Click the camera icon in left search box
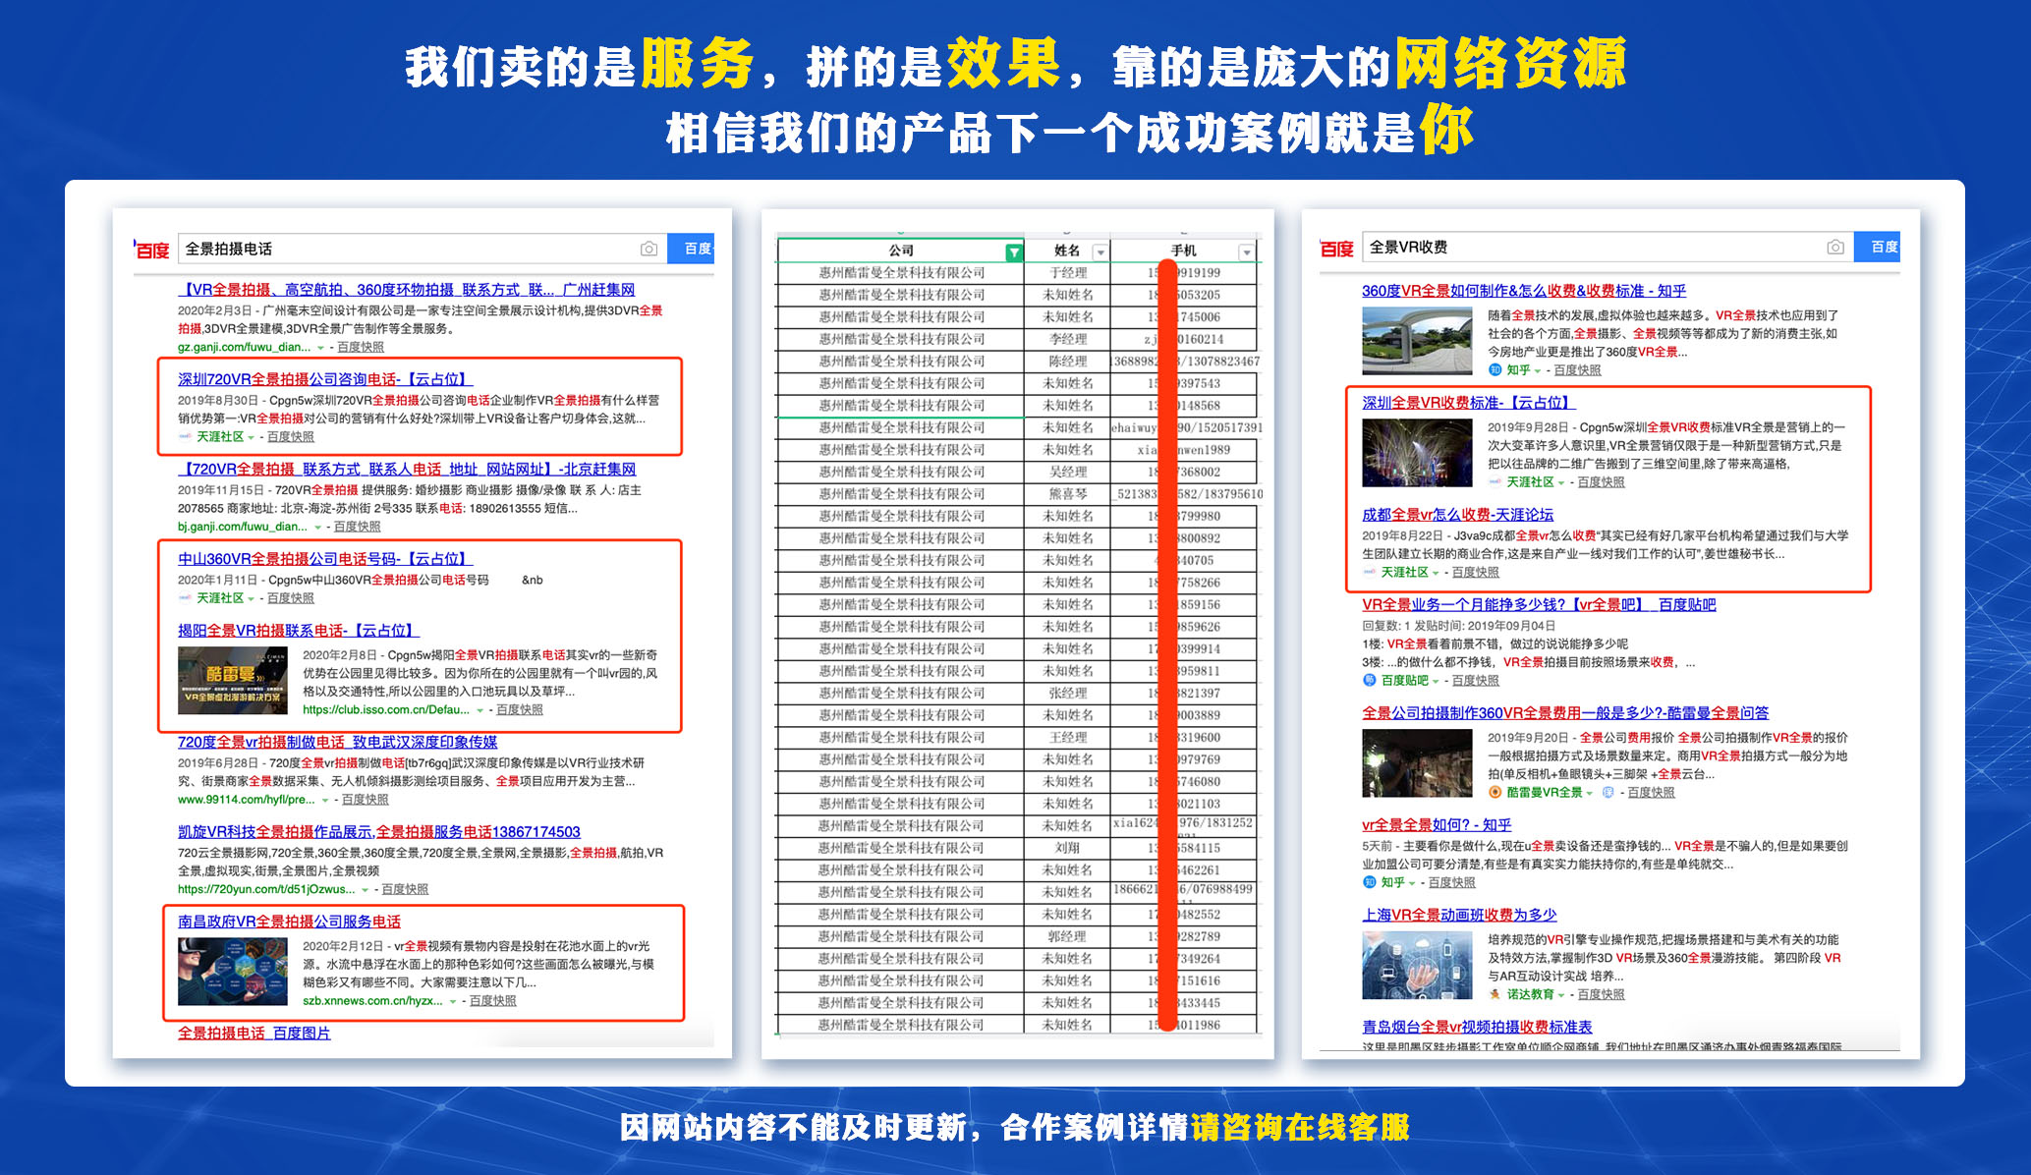Screen dimensions: 2031x1175 point(649,250)
